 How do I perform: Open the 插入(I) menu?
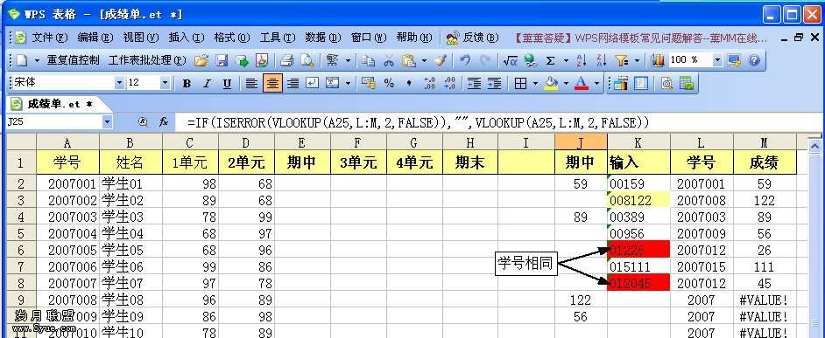(187, 38)
